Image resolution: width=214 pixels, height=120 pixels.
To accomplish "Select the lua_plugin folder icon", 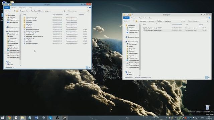I will [x=24, y=22].
